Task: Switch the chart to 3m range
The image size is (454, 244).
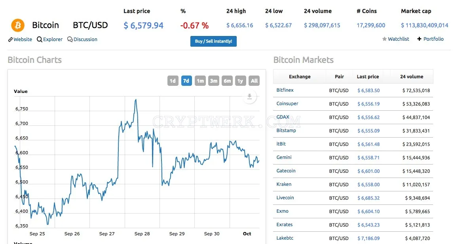Action: [x=214, y=81]
